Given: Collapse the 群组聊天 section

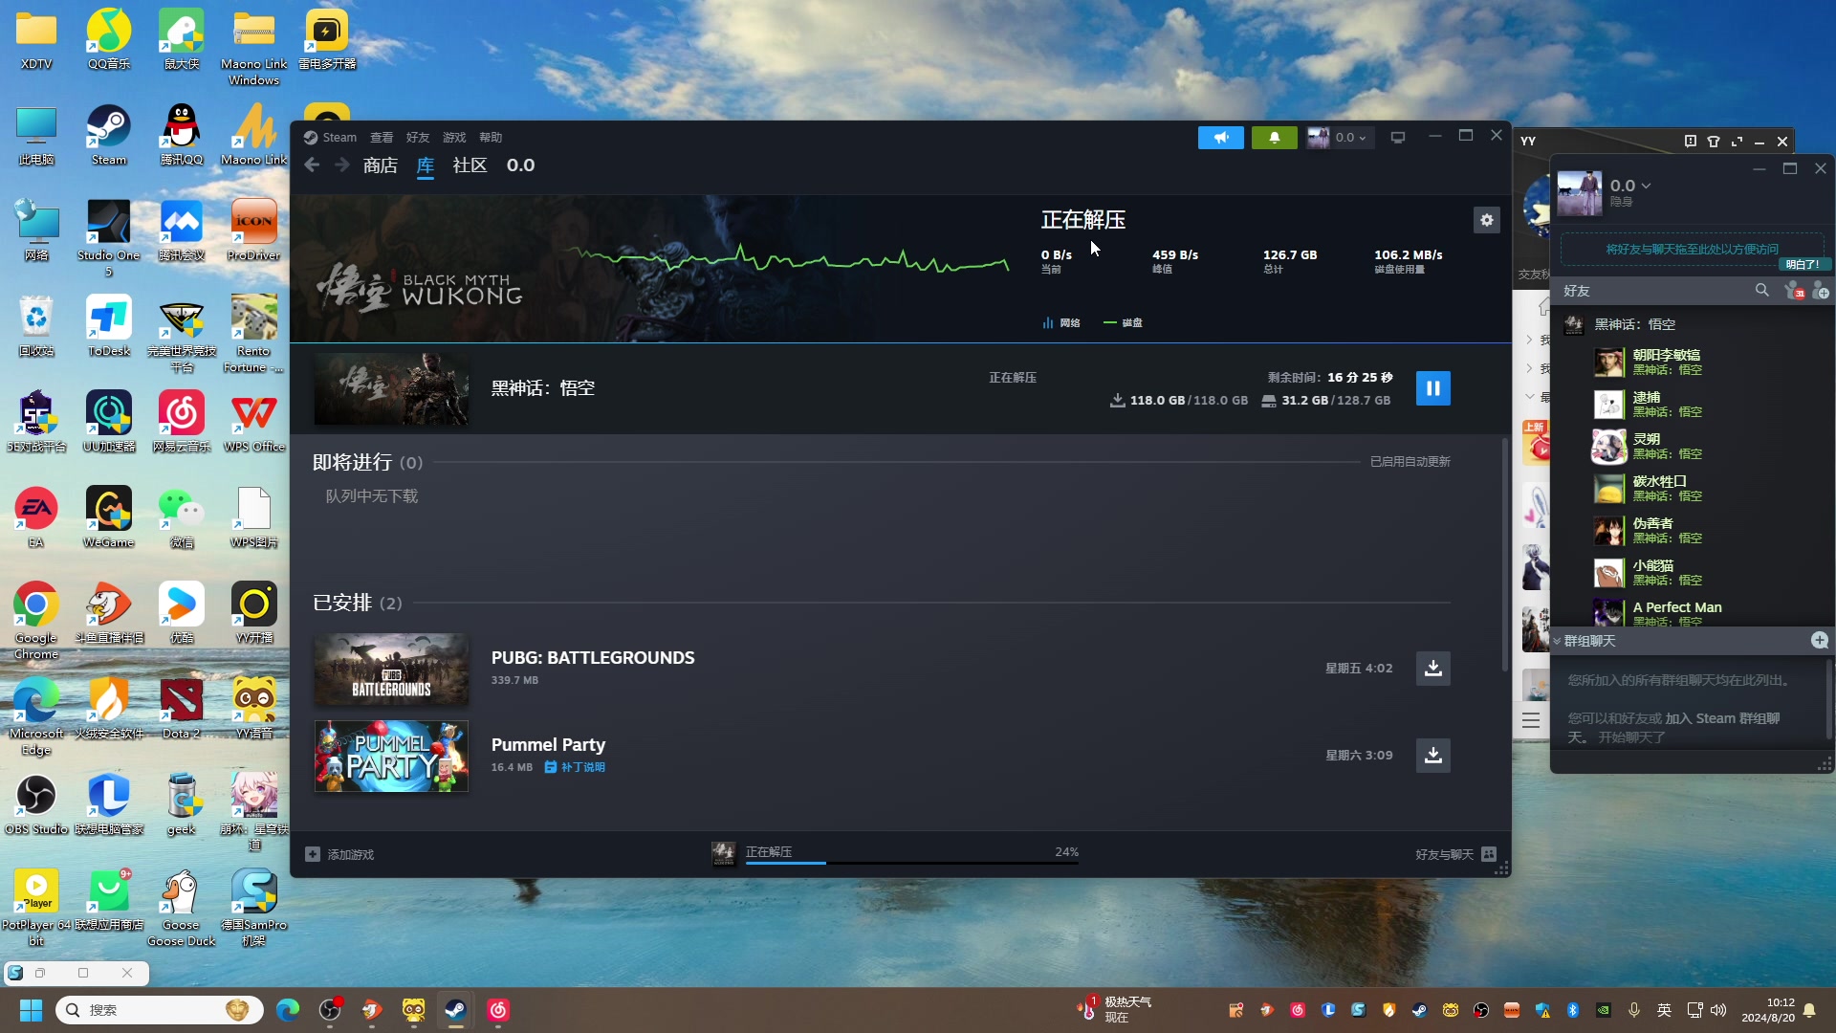Looking at the screenshot, I should [x=1561, y=641].
